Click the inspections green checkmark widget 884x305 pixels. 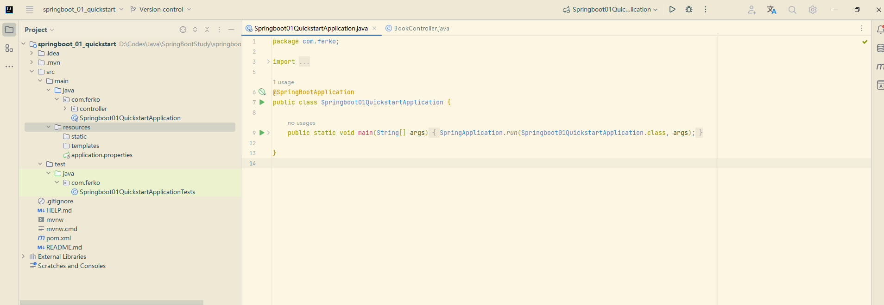point(865,42)
